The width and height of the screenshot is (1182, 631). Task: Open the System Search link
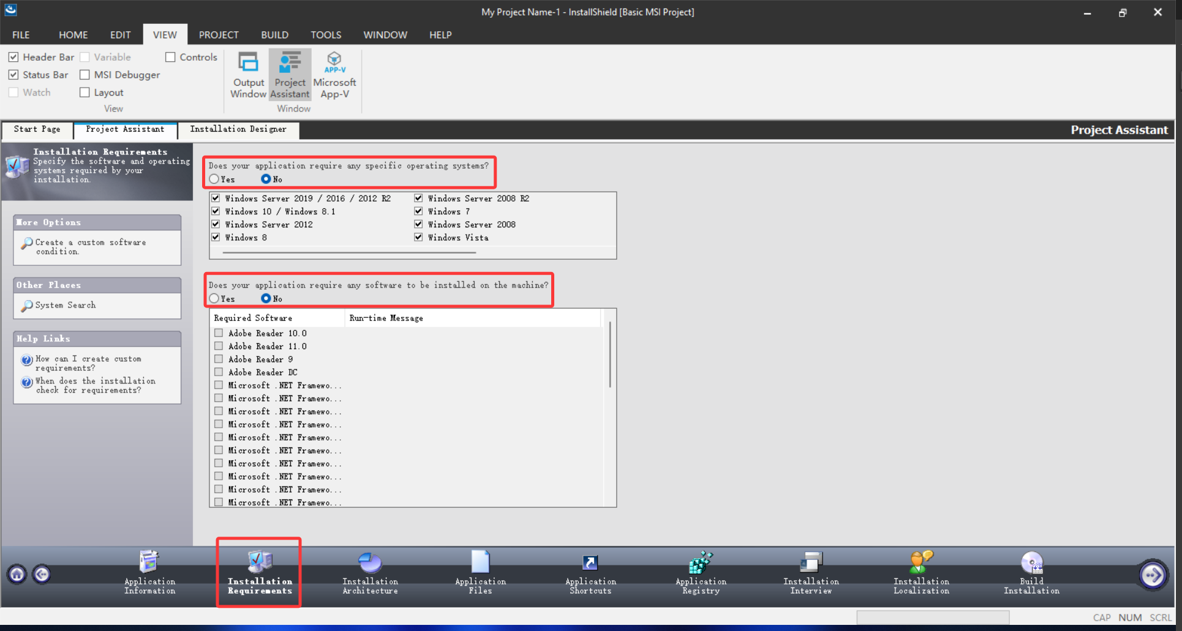(66, 305)
